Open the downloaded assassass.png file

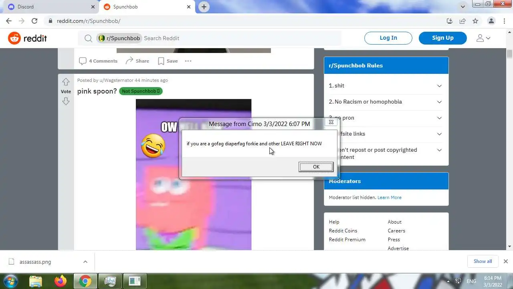[35, 262]
